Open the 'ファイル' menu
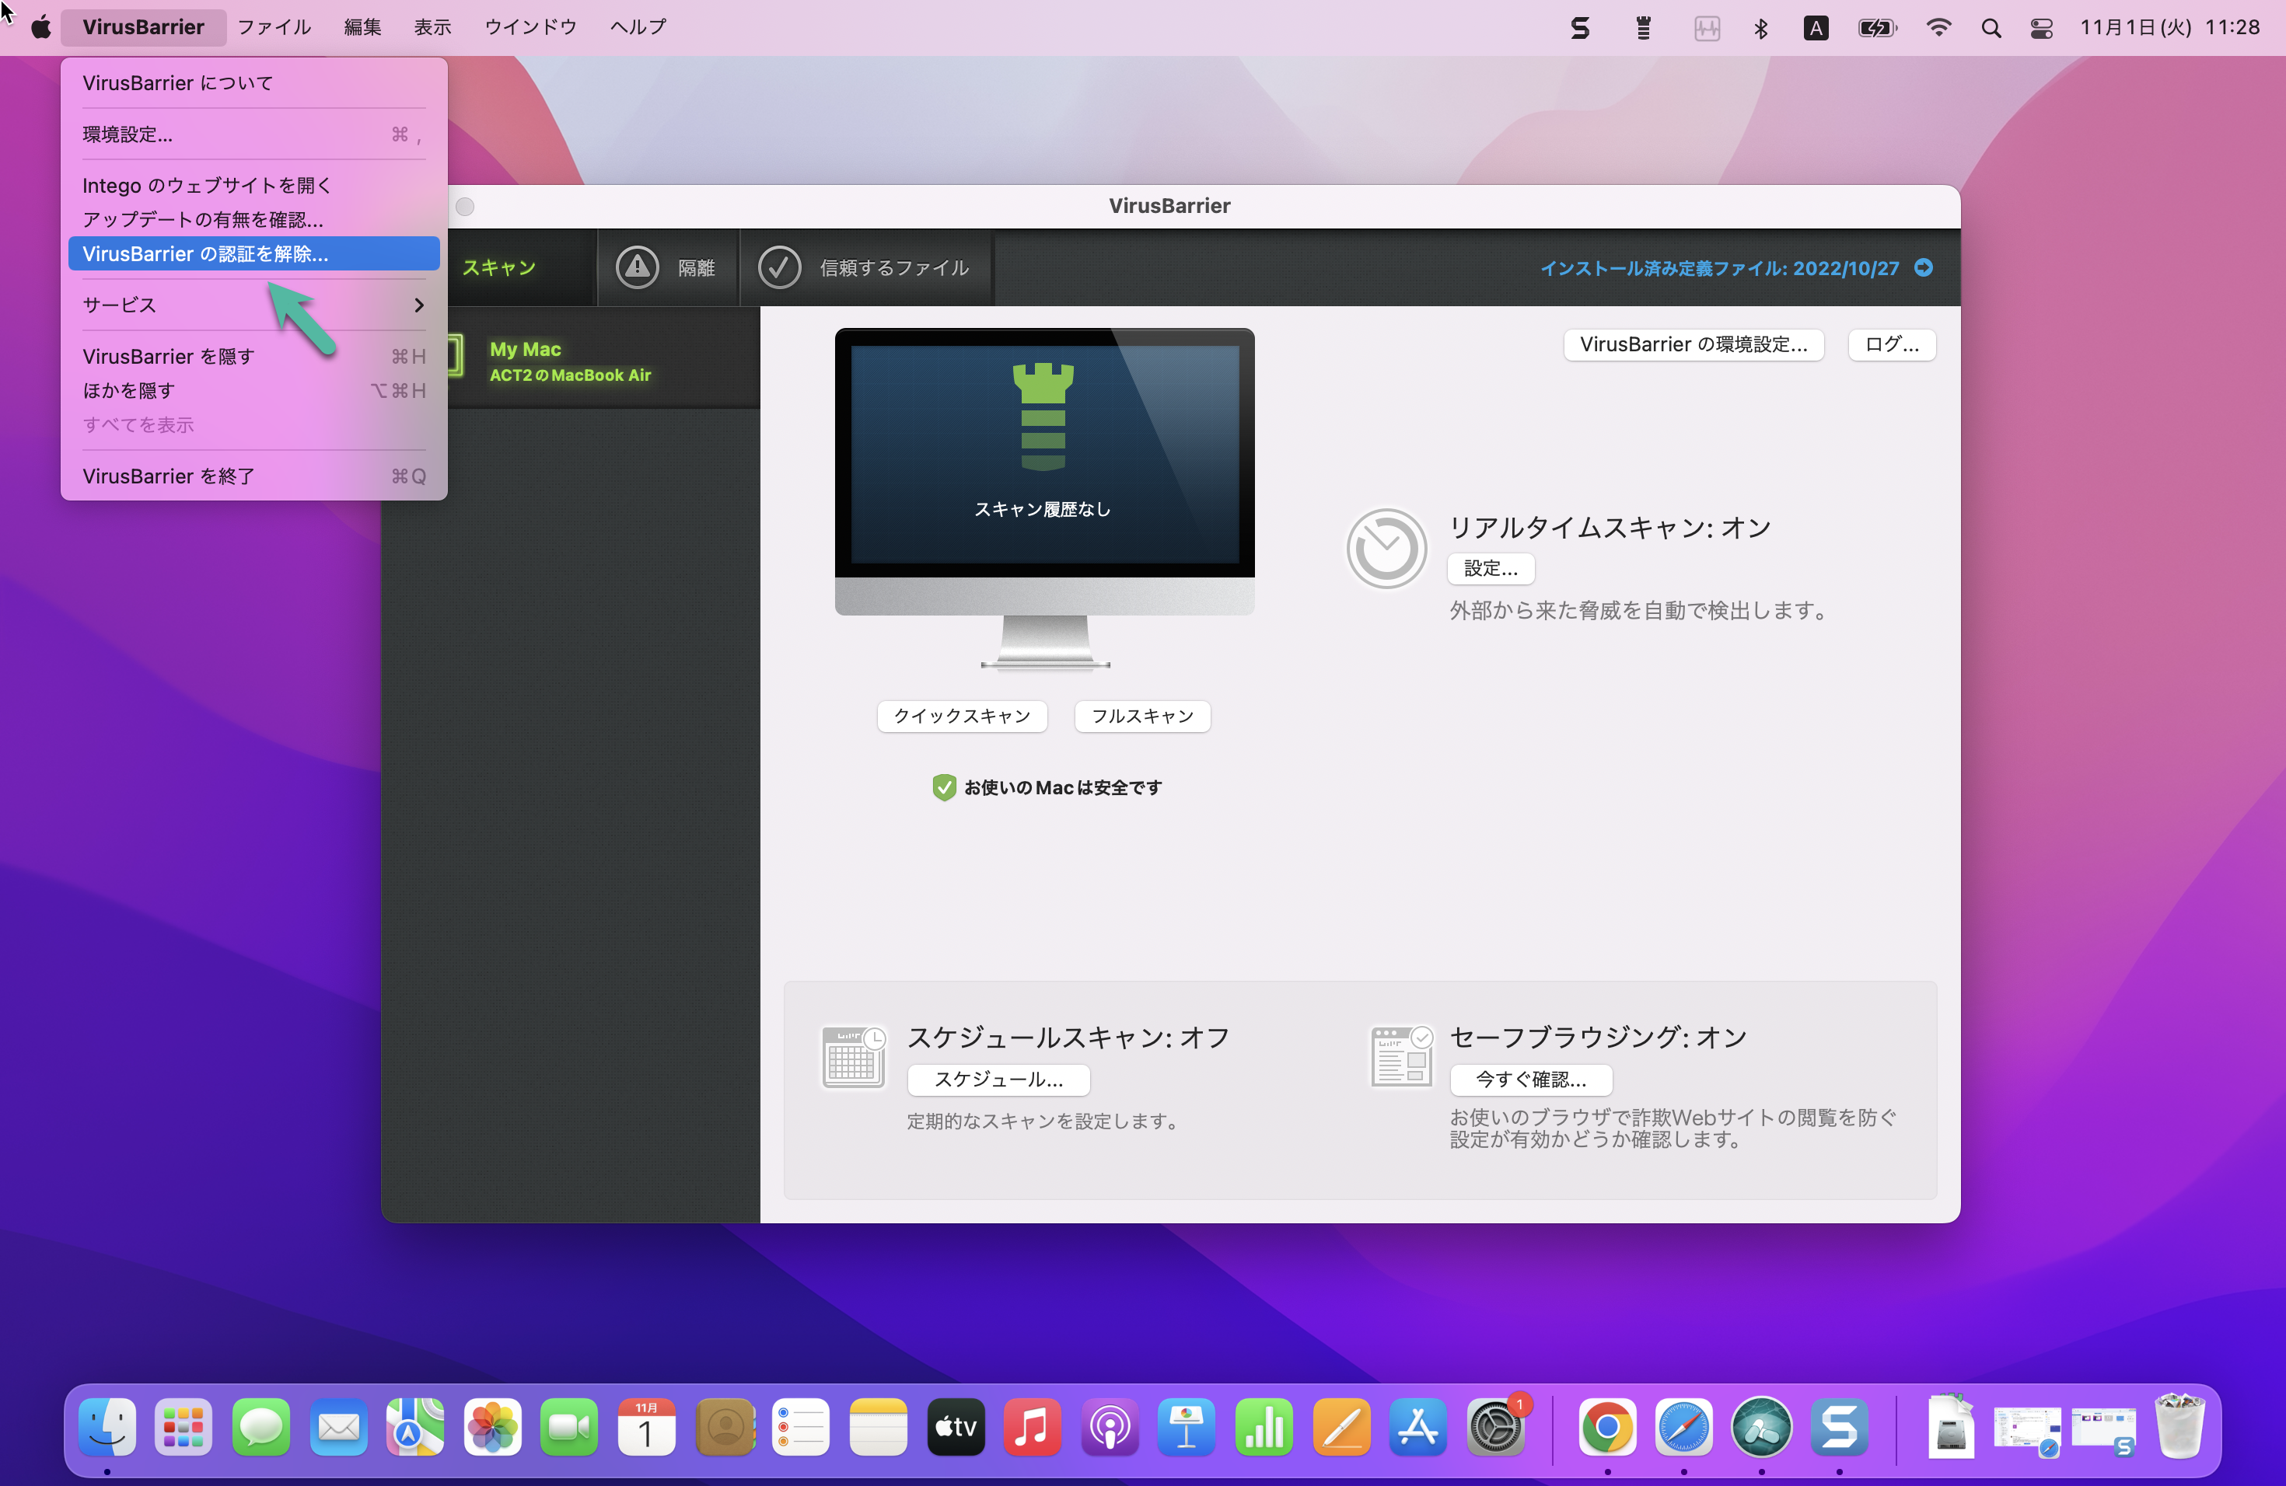 274,27
